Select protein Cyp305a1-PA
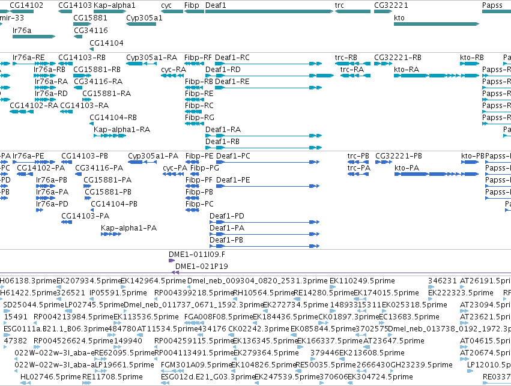Image resolution: width=511 pixels, height=386 pixels. (153, 156)
